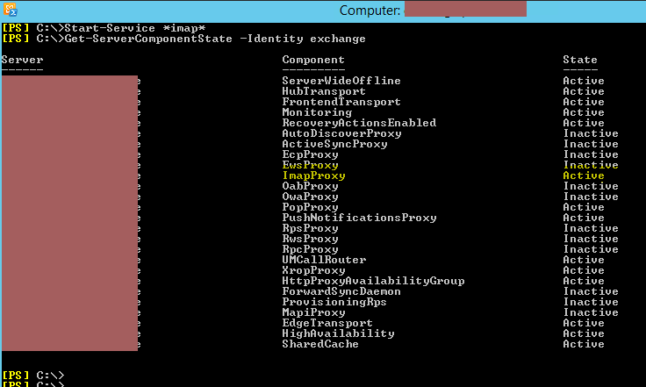Click the Get-ServerComponentState command text
Viewport: 646px width, 387px height.
pos(215,39)
